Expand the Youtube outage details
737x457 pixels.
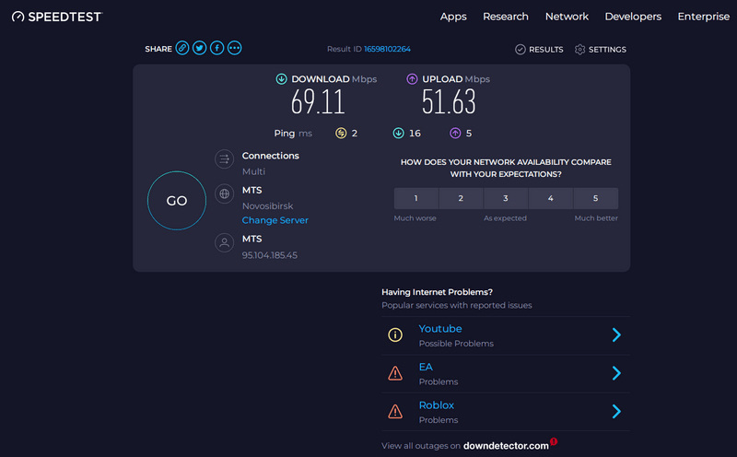[x=616, y=335]
